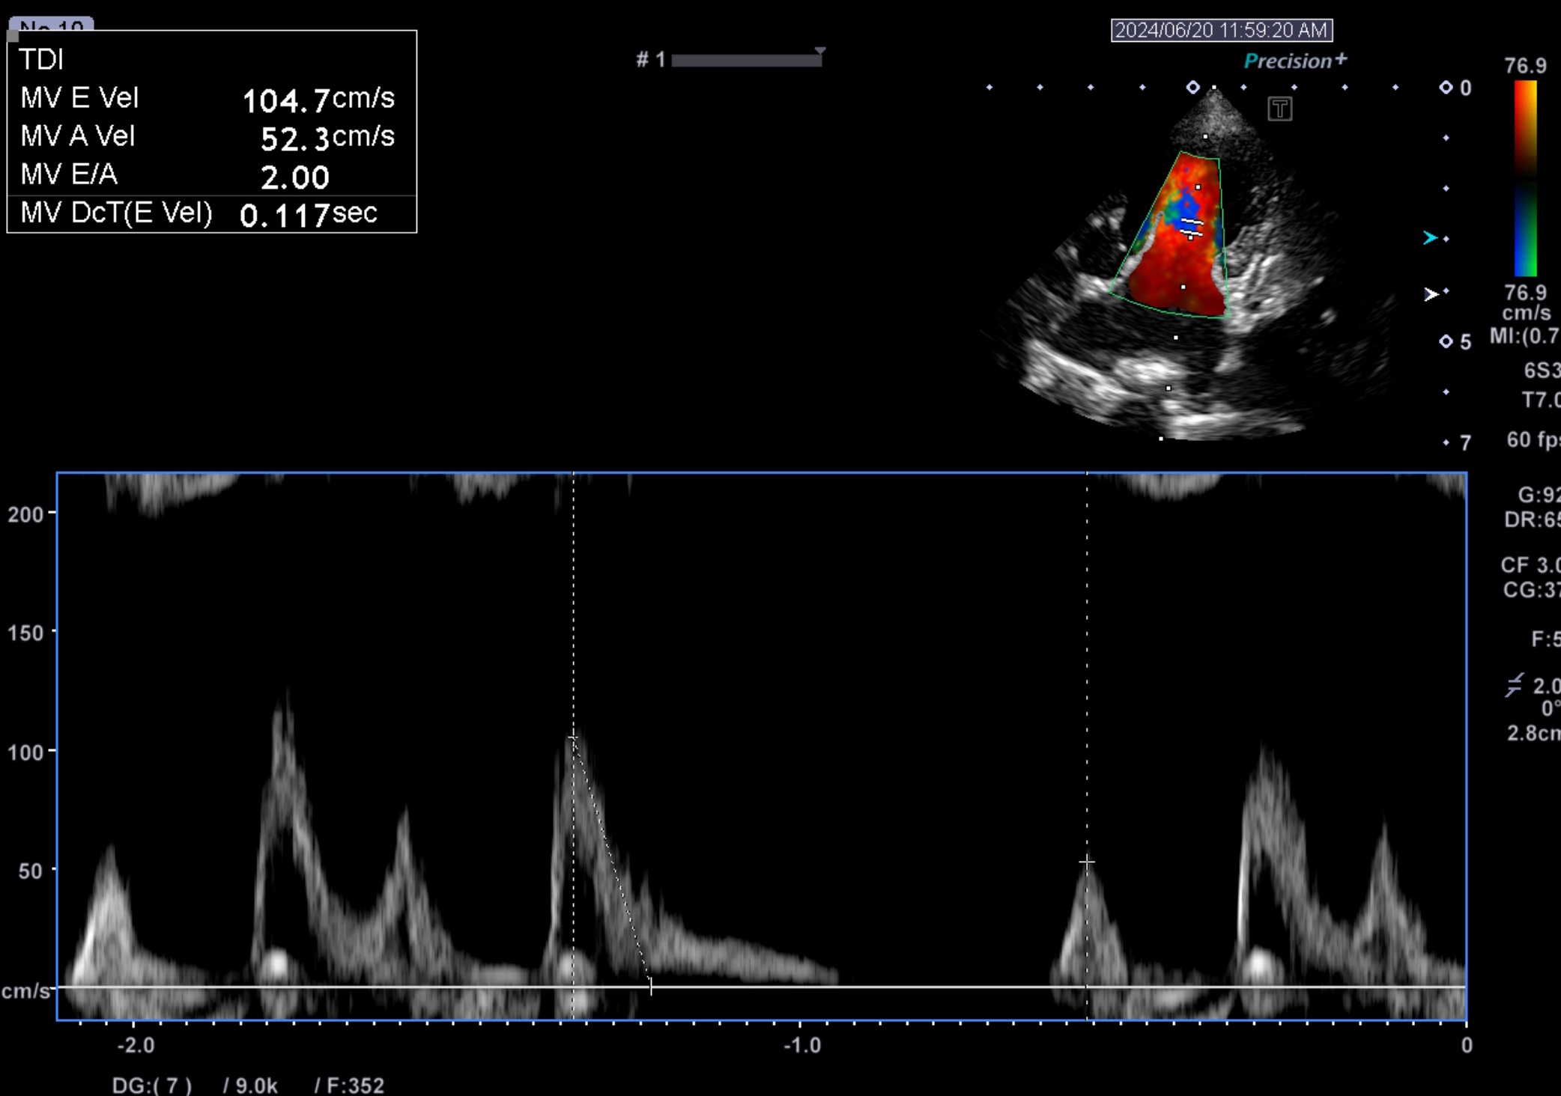Click the diamond marker at depth 0
The width and height of the screenshot is (1561, 1096).
point(1446,88)
